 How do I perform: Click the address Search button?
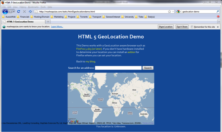pos(148,68)
